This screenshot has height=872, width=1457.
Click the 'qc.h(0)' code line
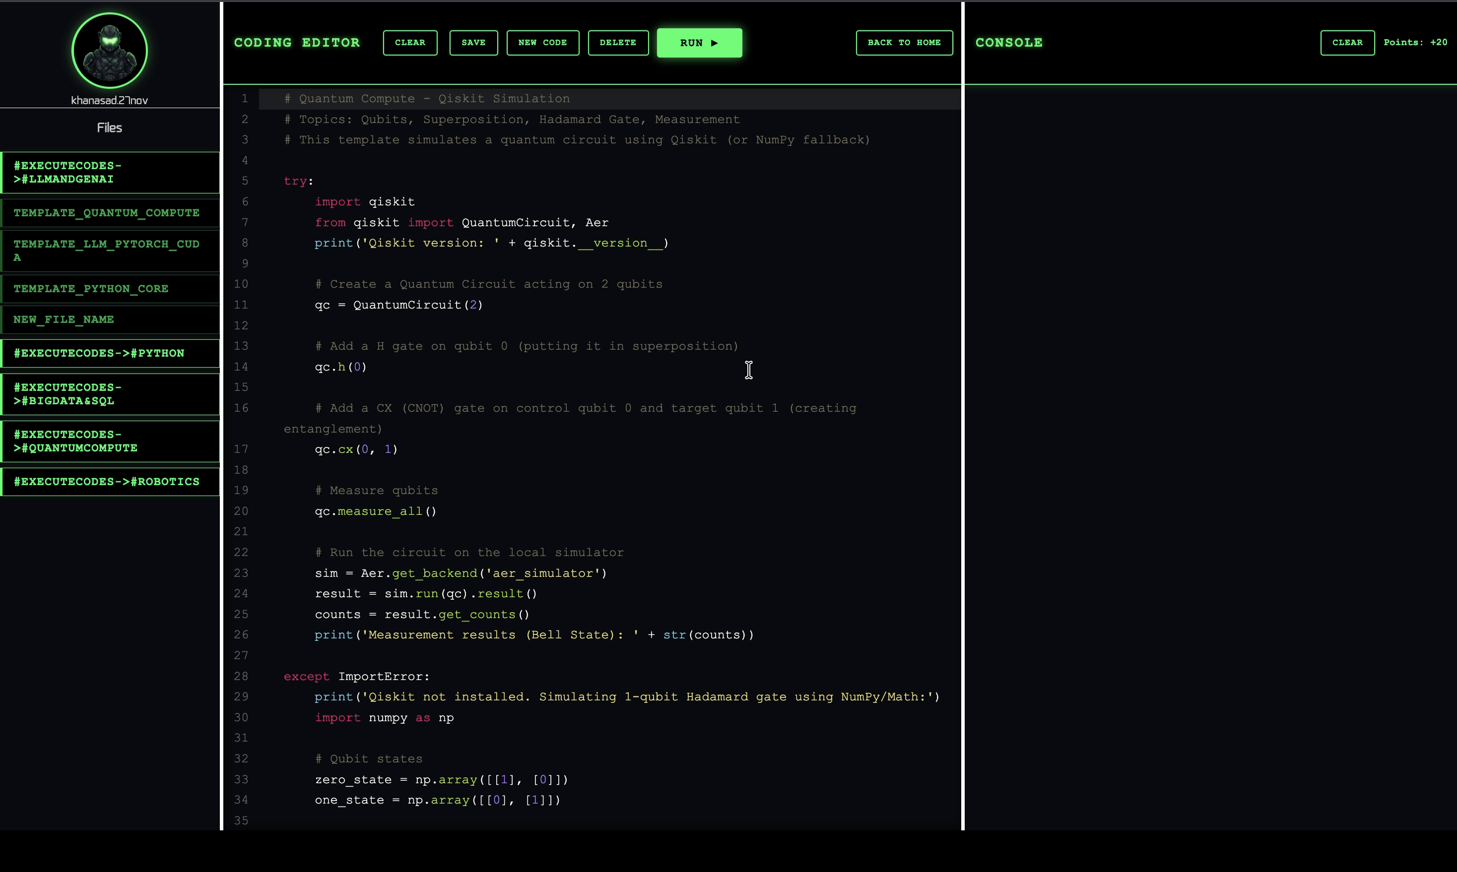point(341,367)
